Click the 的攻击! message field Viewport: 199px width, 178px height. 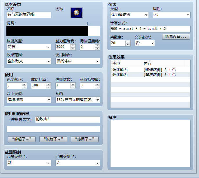click(x=68, y=119)
